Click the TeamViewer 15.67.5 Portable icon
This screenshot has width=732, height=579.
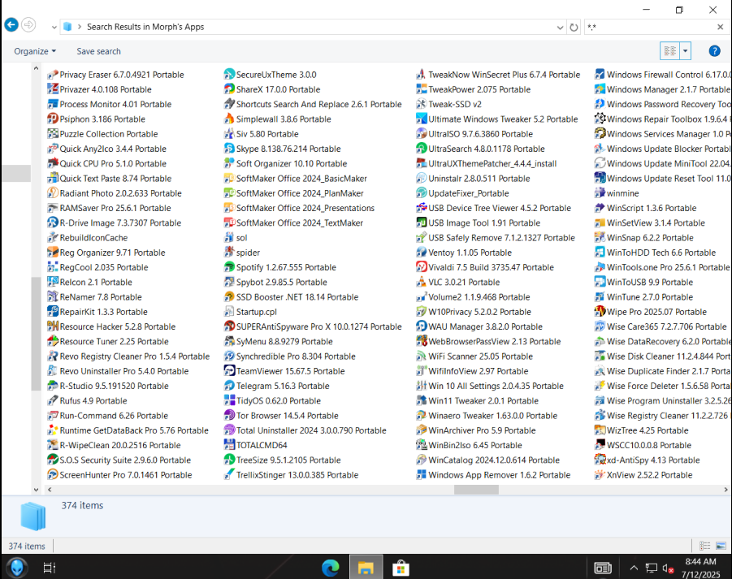click(229, 371)
